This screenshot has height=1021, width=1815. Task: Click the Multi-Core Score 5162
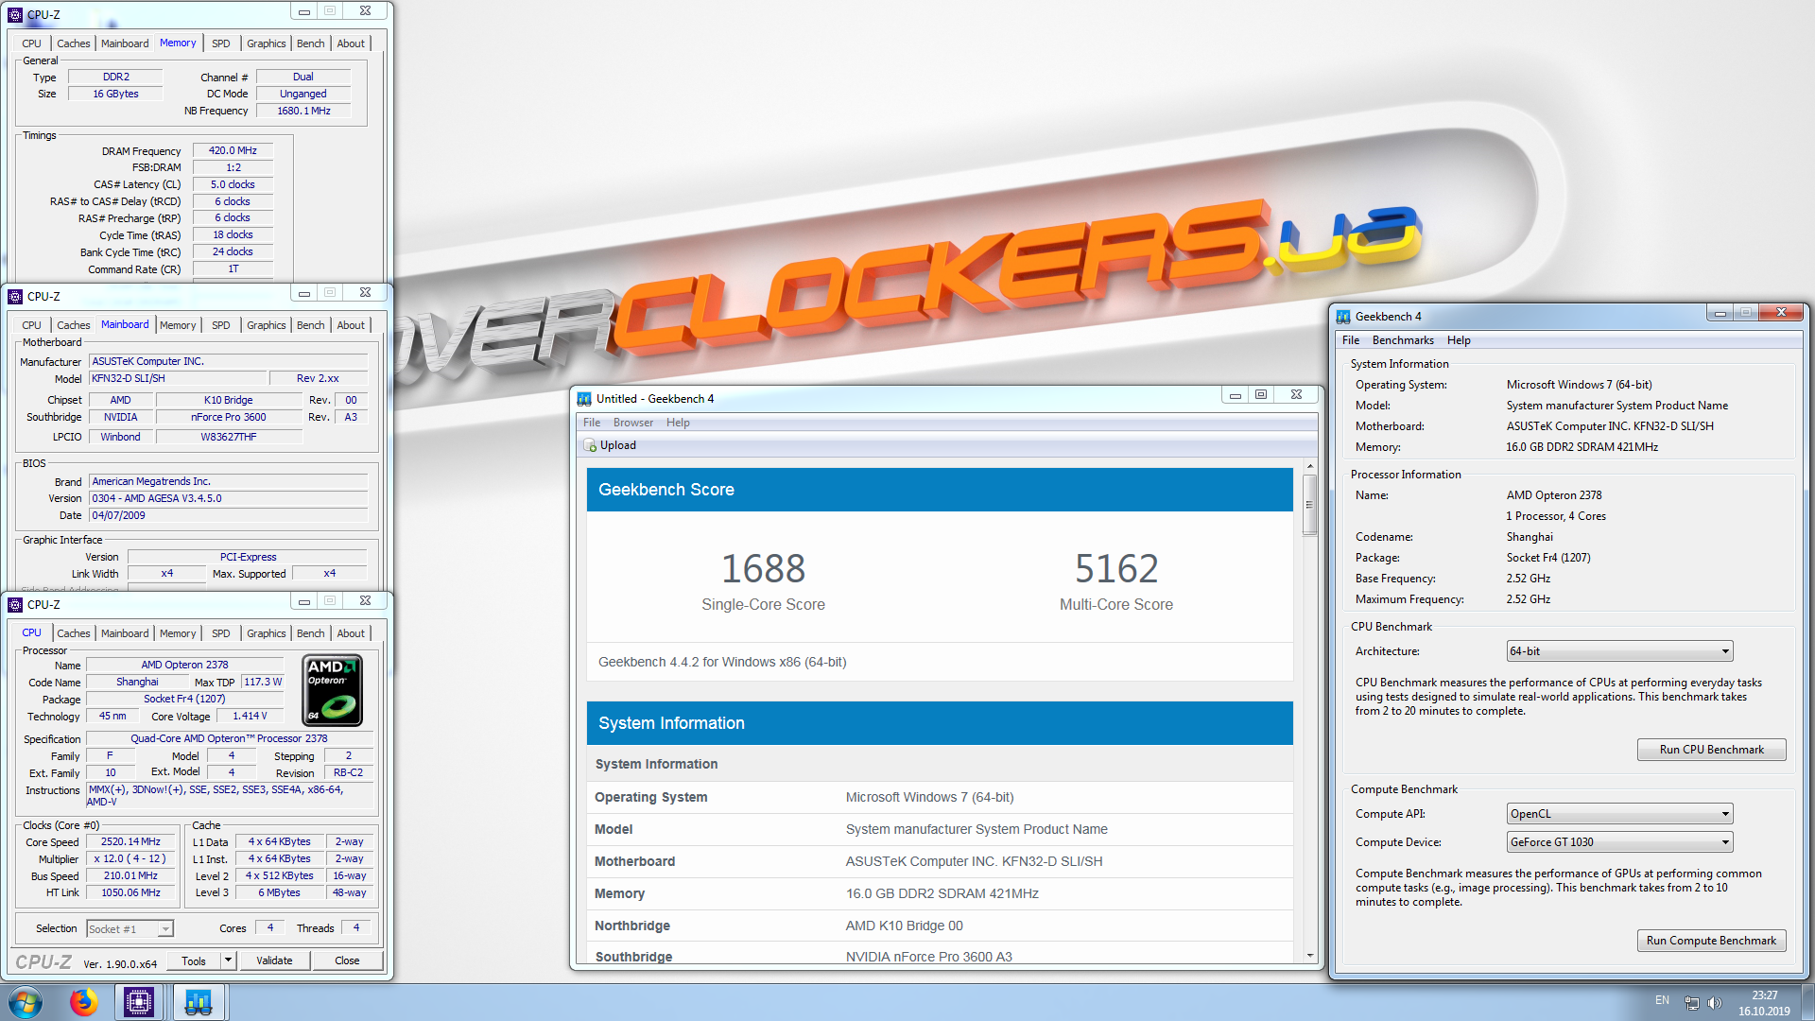tap(1116, 568)
